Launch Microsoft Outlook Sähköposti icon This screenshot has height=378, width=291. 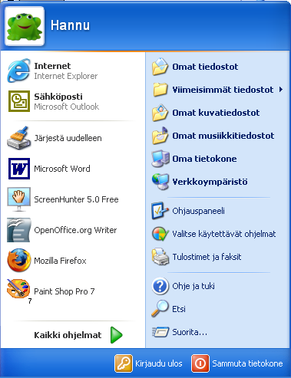coord(19,101)
